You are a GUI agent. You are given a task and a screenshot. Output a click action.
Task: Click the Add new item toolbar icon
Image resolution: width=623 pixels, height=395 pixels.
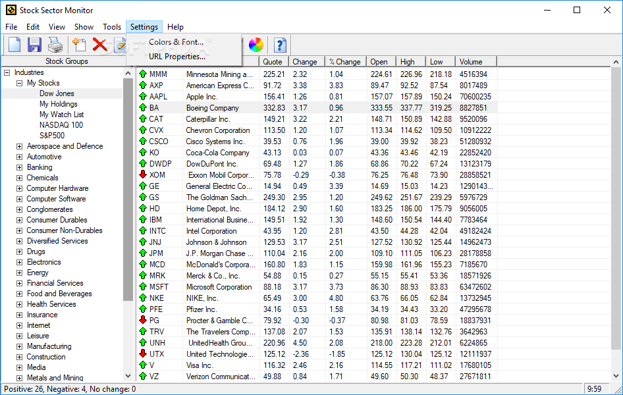79,45
